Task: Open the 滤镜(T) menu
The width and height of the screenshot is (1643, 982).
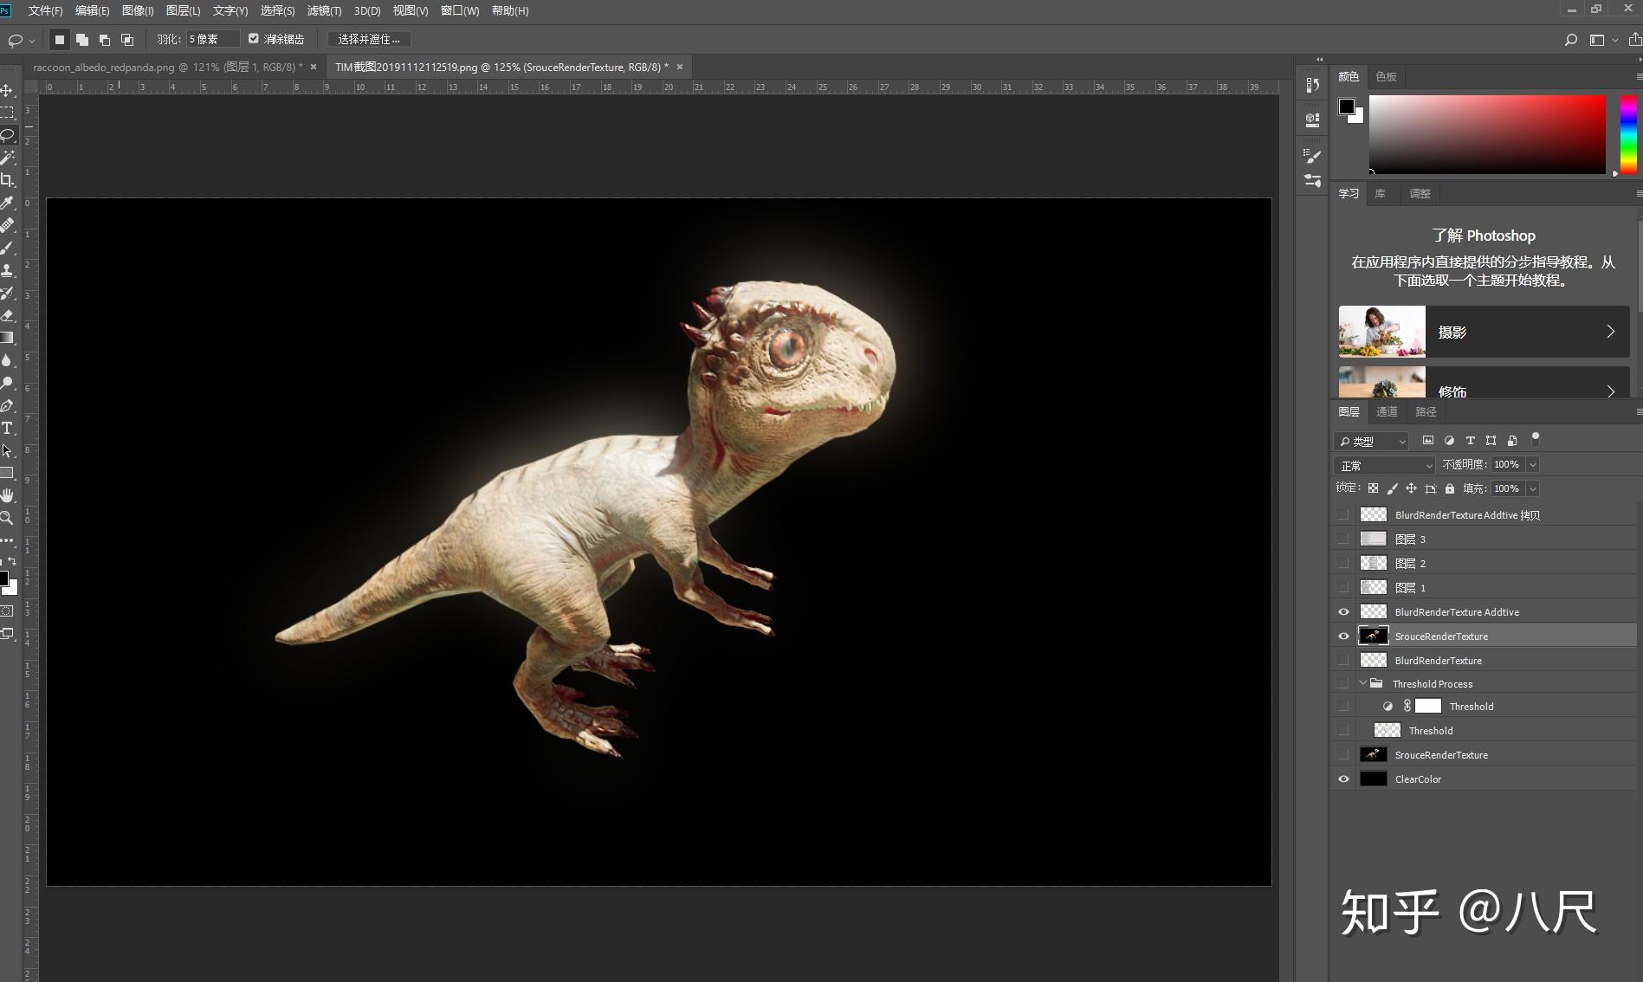Action: coord(324,10)
